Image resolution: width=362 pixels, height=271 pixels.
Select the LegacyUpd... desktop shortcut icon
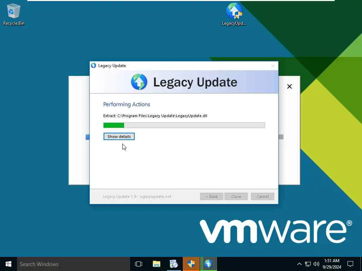(234, 14)
